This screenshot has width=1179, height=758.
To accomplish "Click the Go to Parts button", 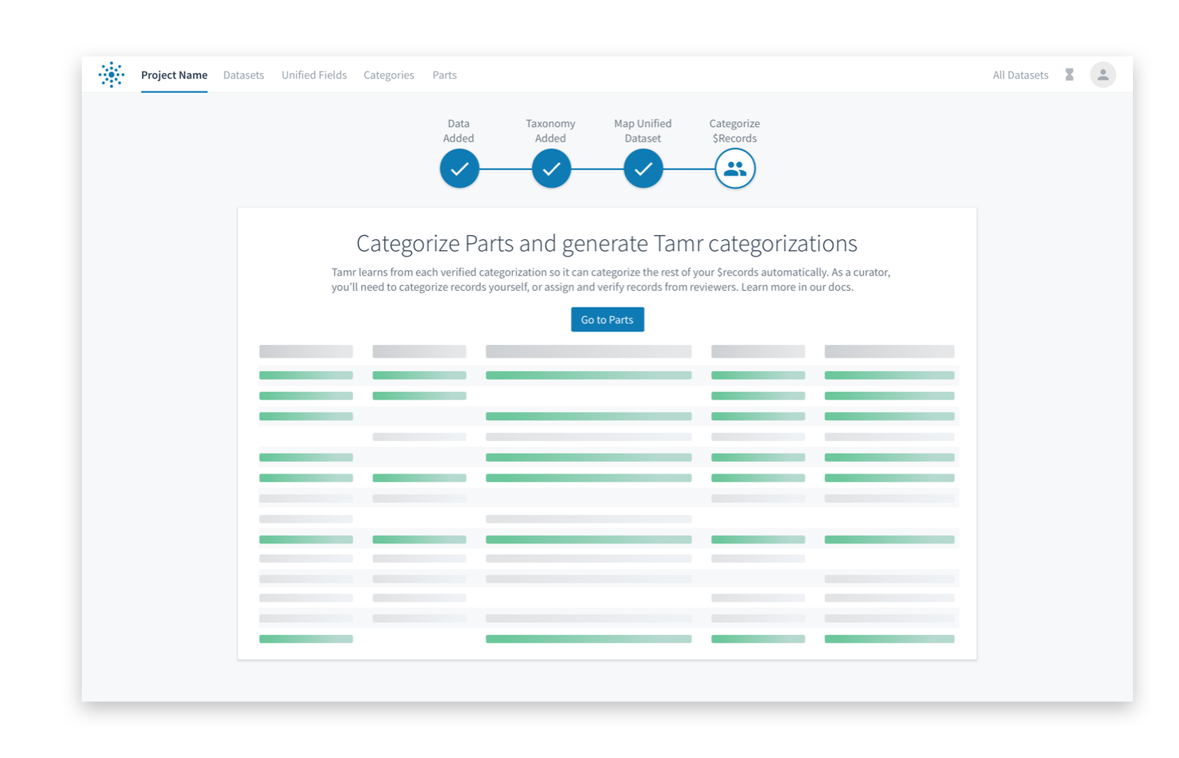I will coord(607,319).
